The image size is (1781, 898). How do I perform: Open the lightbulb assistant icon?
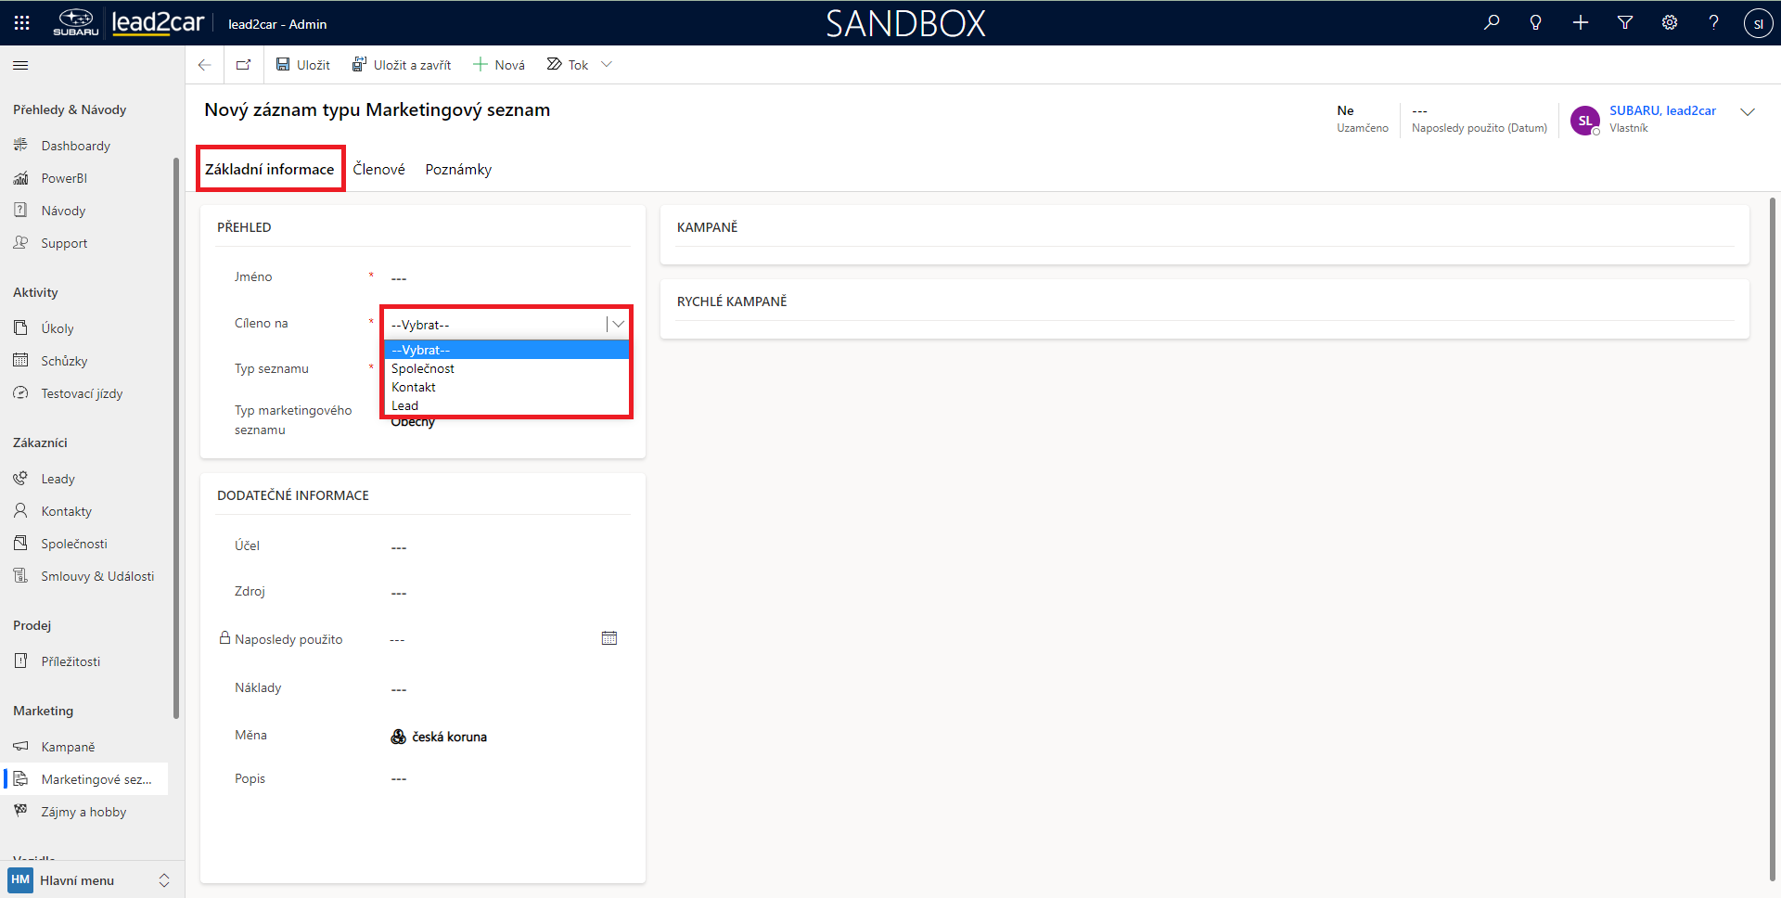click(x=1536, y=23)
